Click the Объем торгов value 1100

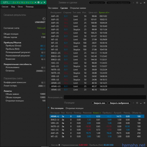click(x=43, y=37)
